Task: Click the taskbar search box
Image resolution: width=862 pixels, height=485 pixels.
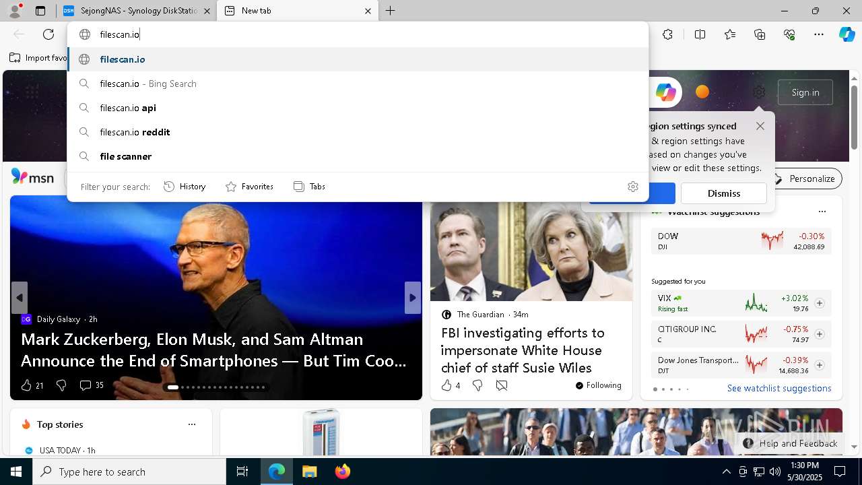Action: [x=129, y=472]
